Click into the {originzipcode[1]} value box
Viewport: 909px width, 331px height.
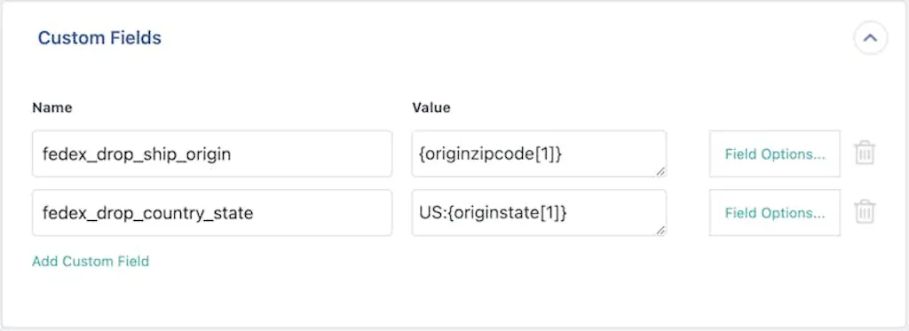(x=539, y=154)
